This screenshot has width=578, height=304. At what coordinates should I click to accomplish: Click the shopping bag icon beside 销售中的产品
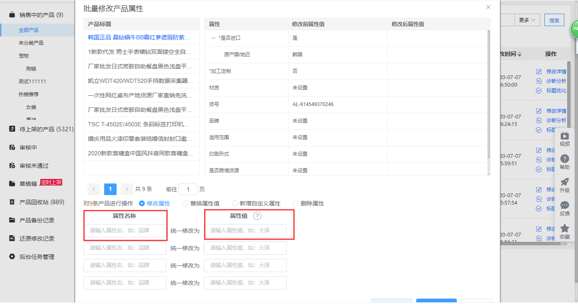pos(12,15)
